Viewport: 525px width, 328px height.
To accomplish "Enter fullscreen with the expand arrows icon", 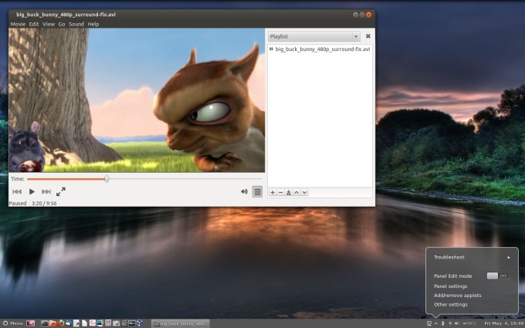I will pos(61,191).
